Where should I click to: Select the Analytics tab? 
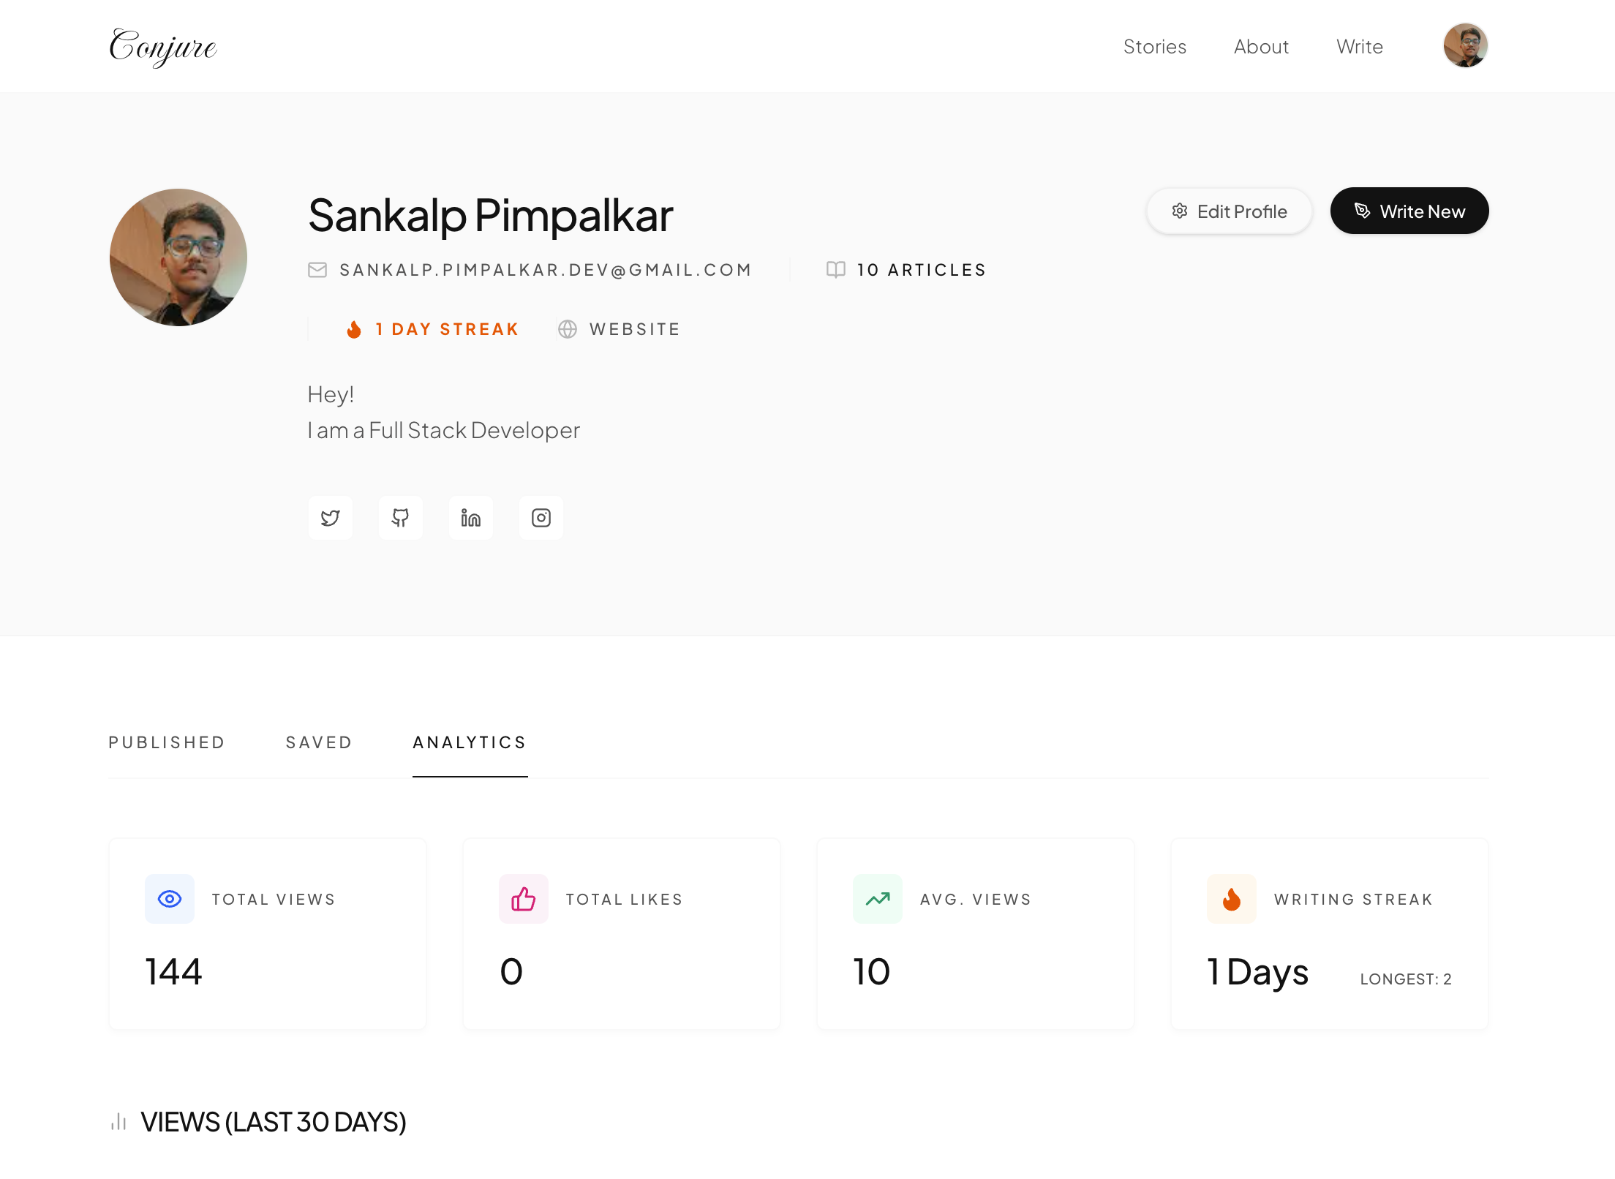[x=470, y=742]
